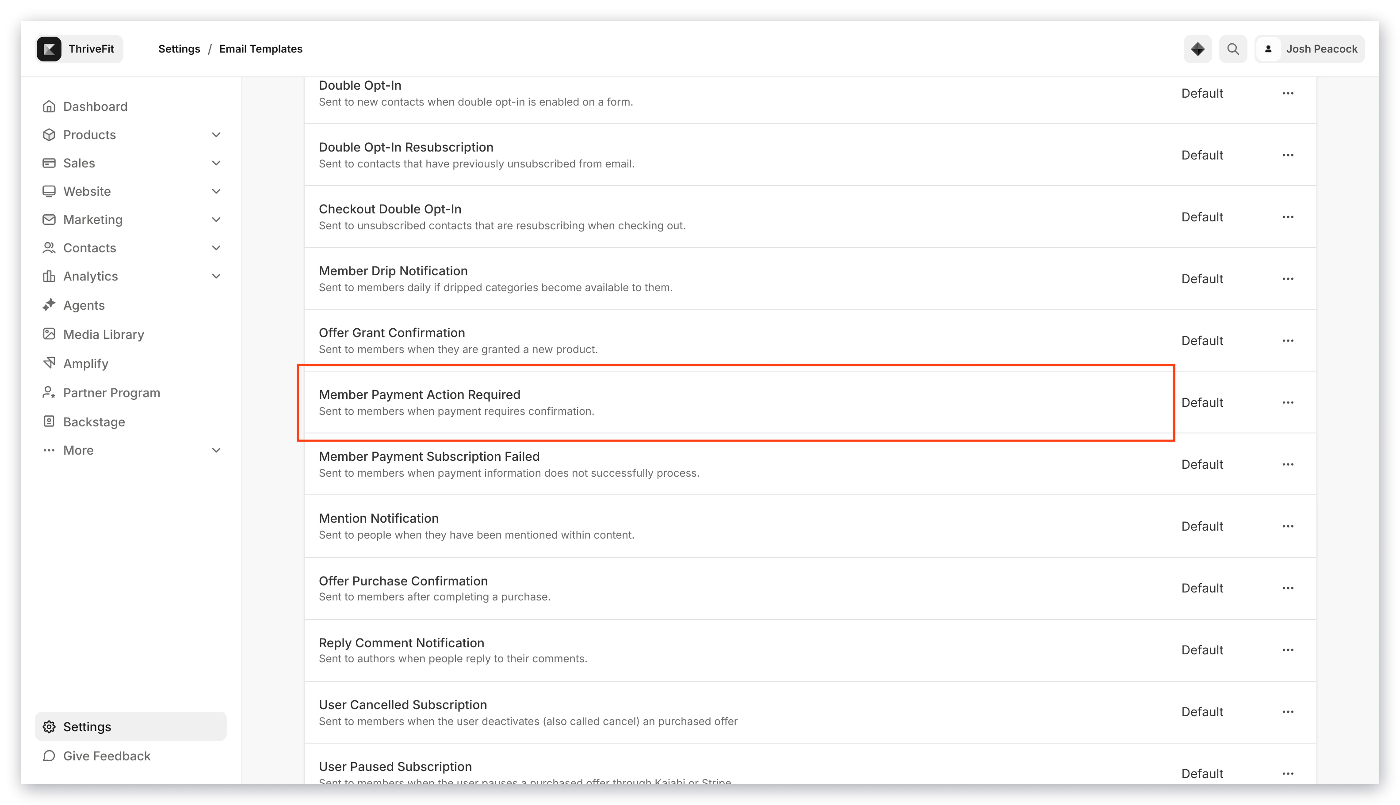
Task: Expand the Sales submenu chevron
Action: pyautogui.click(x=216, y=163)
